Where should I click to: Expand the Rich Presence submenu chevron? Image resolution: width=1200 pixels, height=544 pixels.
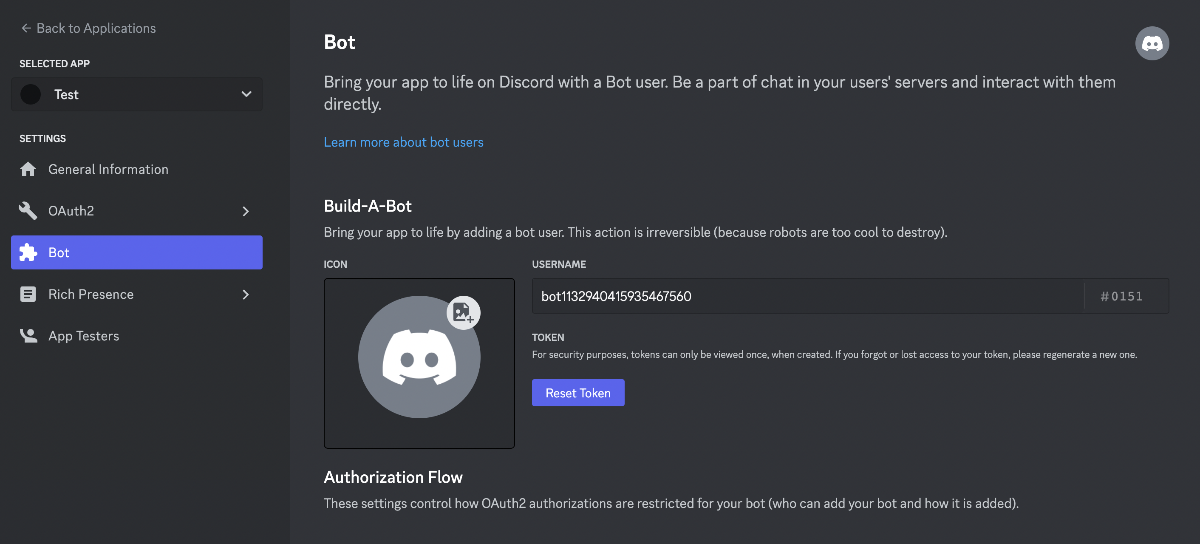pyautogui.click(x=246, y=295)
